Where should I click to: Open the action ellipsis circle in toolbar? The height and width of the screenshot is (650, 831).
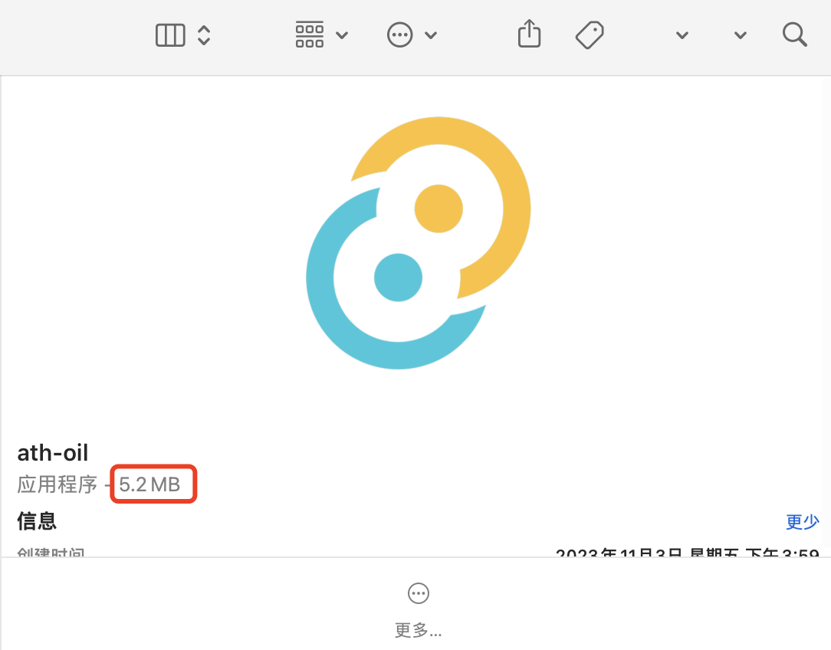pyautogui.click(x=399, y=35)
